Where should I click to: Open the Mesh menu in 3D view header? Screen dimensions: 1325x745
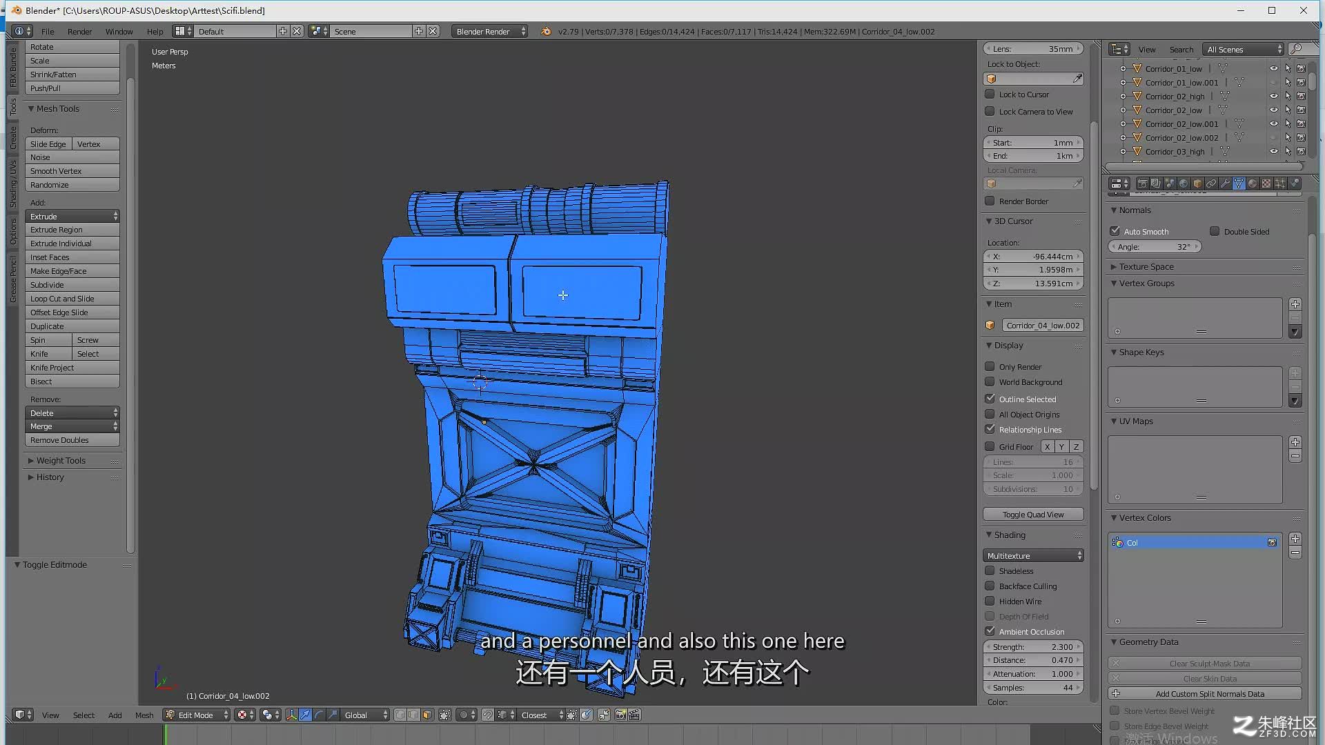[144, 715]
